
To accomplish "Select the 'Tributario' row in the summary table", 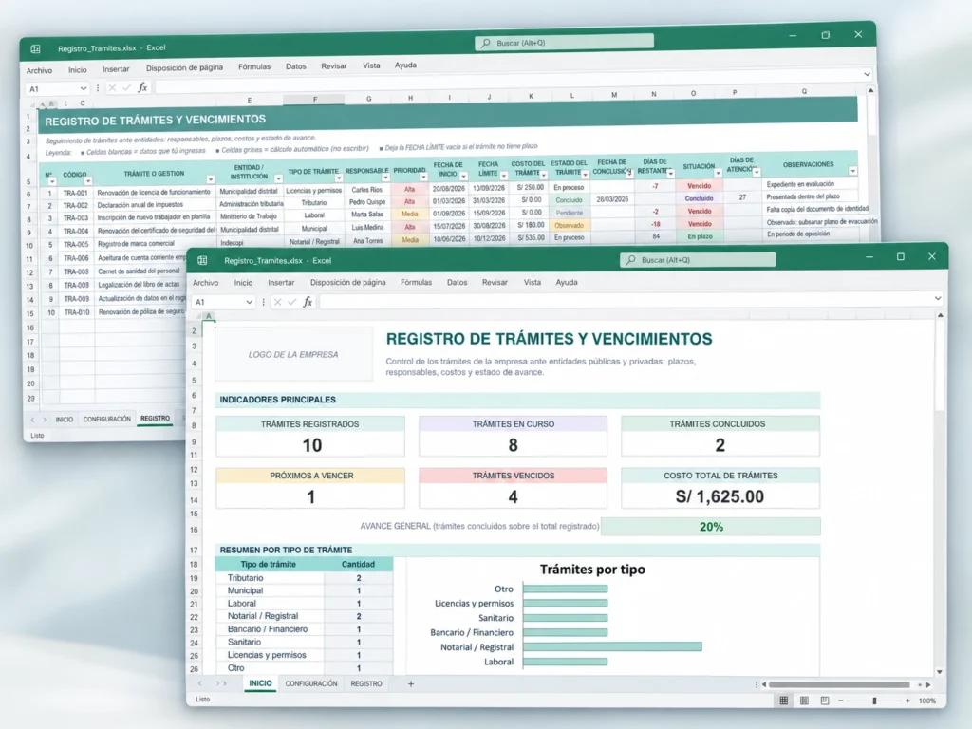I will [304, 578].
